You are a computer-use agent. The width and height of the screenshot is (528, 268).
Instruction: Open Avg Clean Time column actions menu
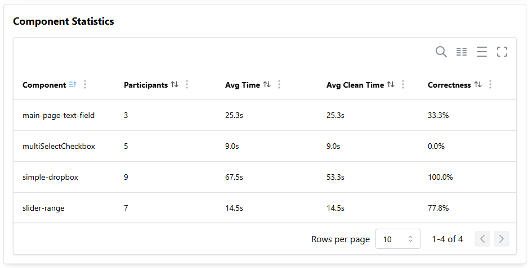point(402,84)
